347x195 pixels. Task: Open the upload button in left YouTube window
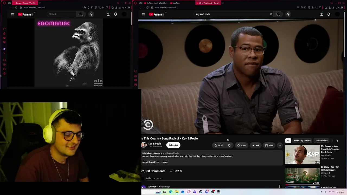(x=108, y=14)
